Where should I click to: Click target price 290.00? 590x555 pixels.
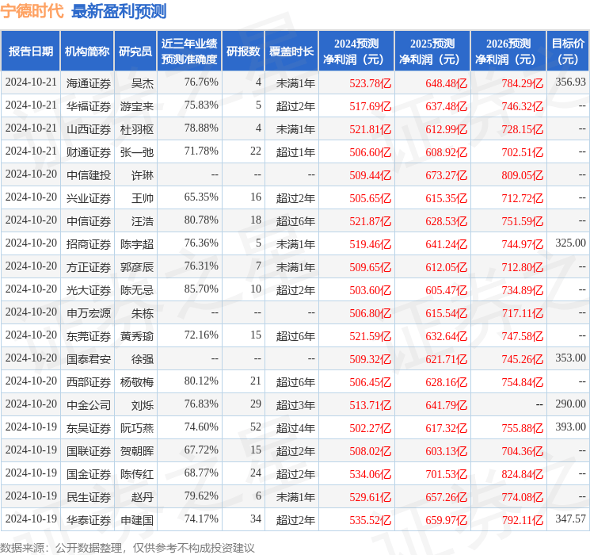tap(570, 404)
